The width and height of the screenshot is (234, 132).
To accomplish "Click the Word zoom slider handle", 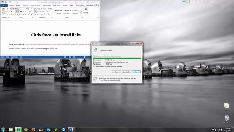I will pos(84,57).
